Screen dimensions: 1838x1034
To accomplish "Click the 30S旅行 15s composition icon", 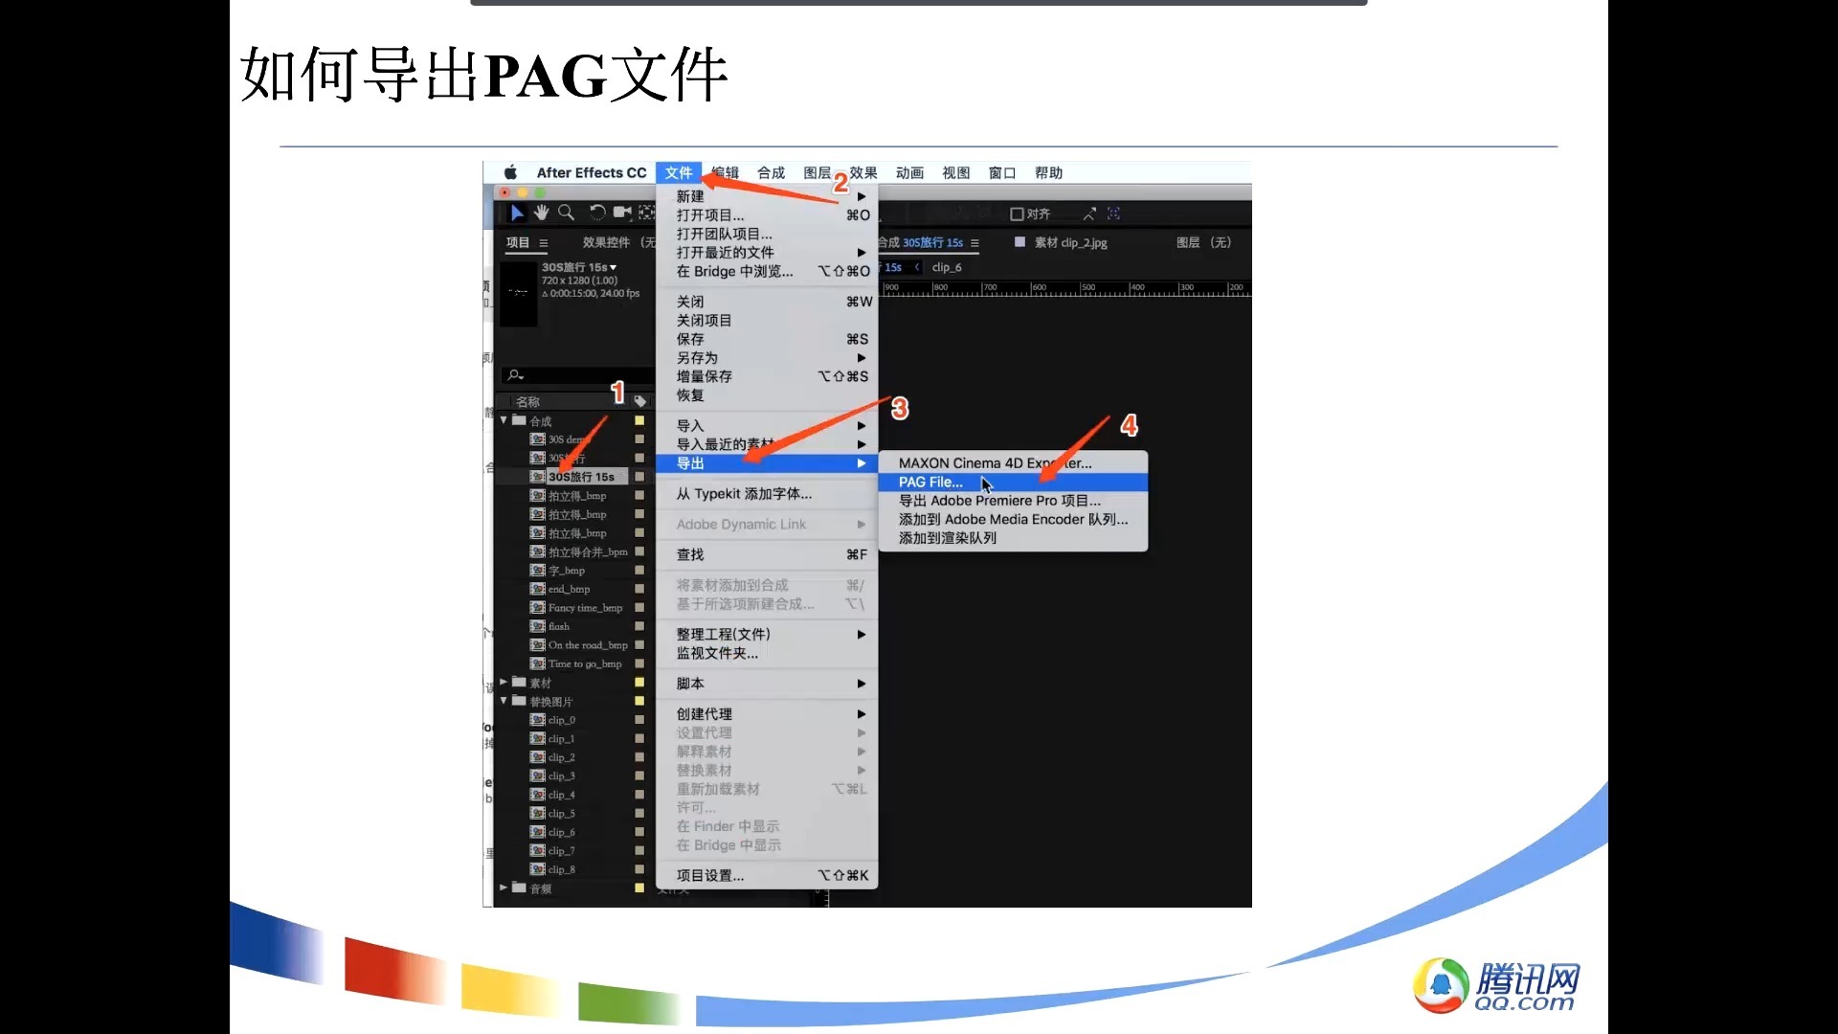I will click(538, 477).
